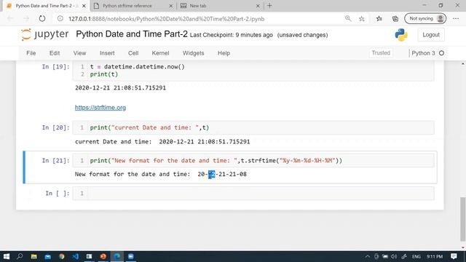Open the Windows Start menu
This screenshot has width=466, height=262.
click(x=6, y=256)
